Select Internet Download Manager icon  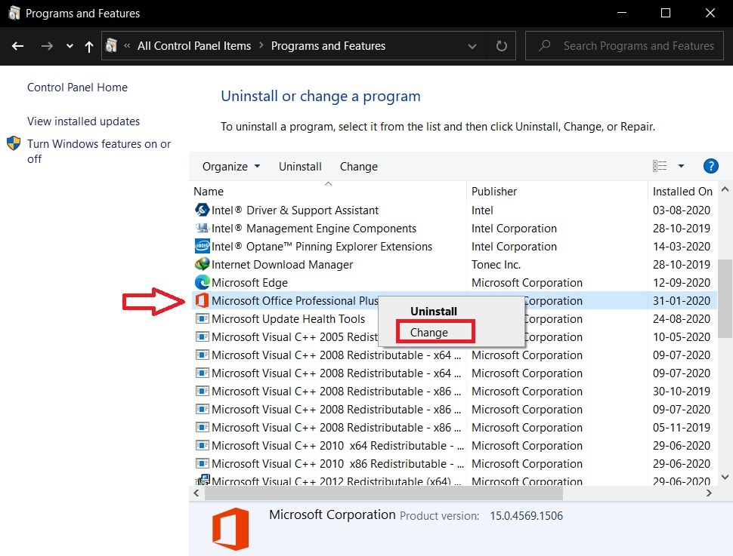pyautogui.click(x=202, y=264)
